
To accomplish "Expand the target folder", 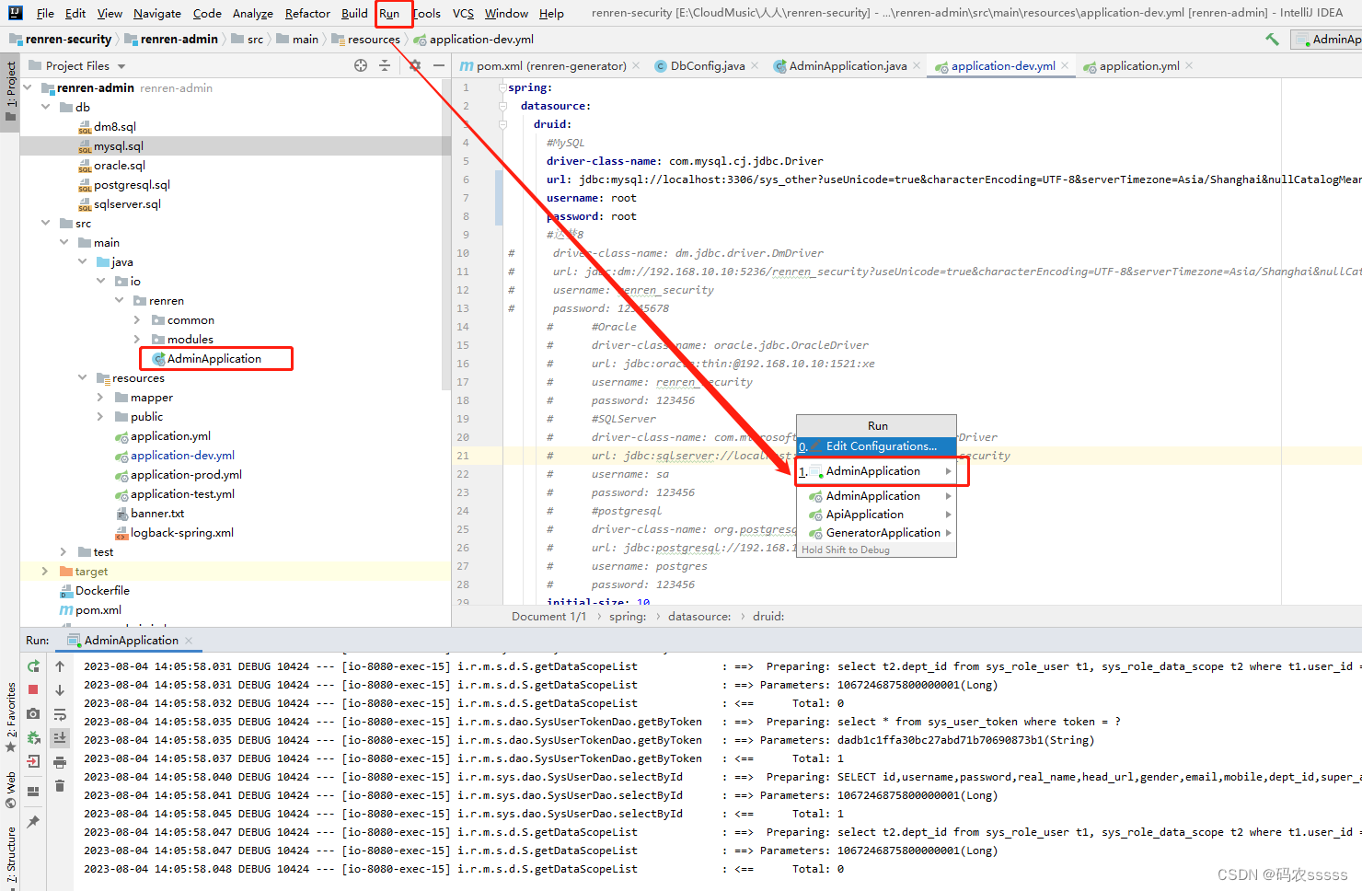I will [x=45, y=571].
